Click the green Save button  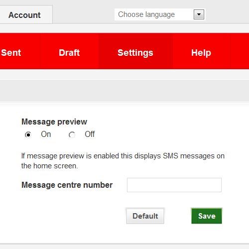coord(207,216)
